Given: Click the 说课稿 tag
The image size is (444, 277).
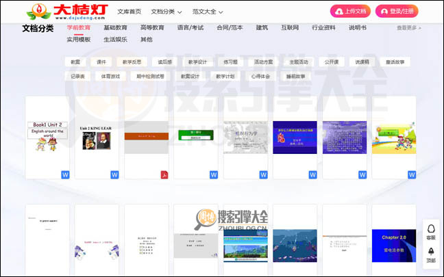Looking at the screenshot, I should (362, 62).
